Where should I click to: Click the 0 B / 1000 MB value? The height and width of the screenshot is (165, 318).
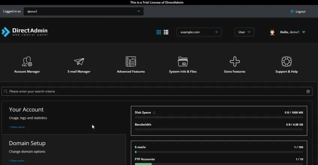point(294,112)
